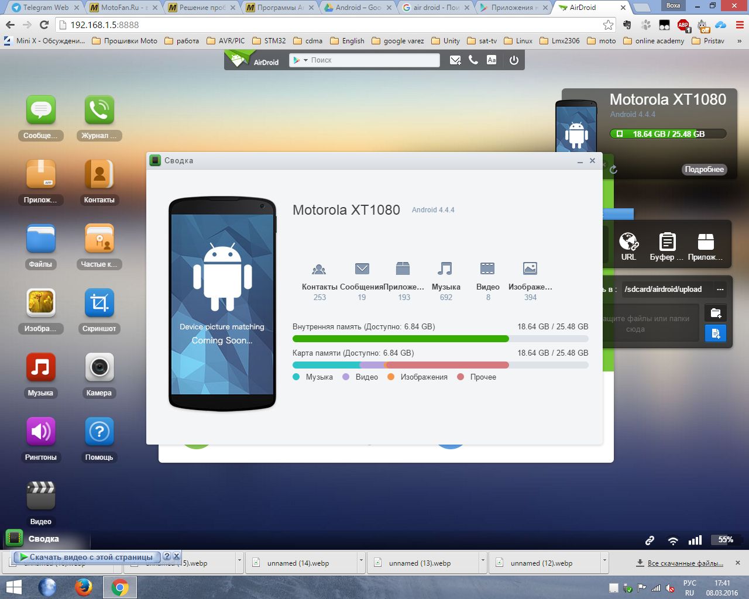
Task: Open the Messages (Сообще...) desktop icon
Action: 41,110
